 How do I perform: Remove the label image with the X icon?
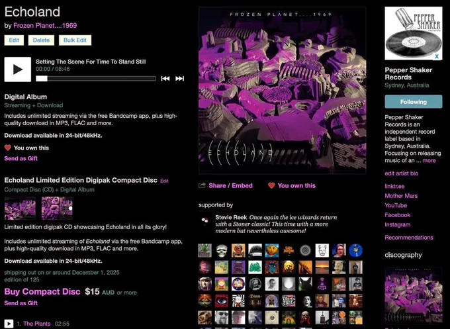437,56
